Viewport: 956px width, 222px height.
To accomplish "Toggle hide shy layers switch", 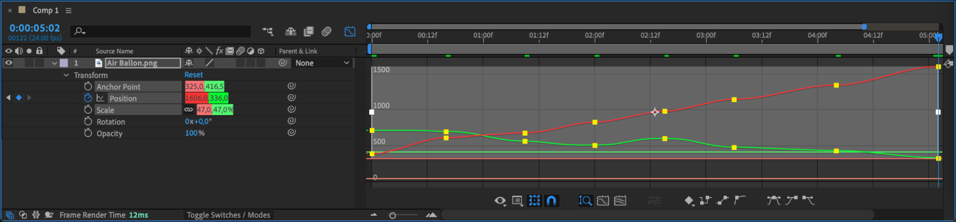I will pyautogui.click(x=290, y=32).
